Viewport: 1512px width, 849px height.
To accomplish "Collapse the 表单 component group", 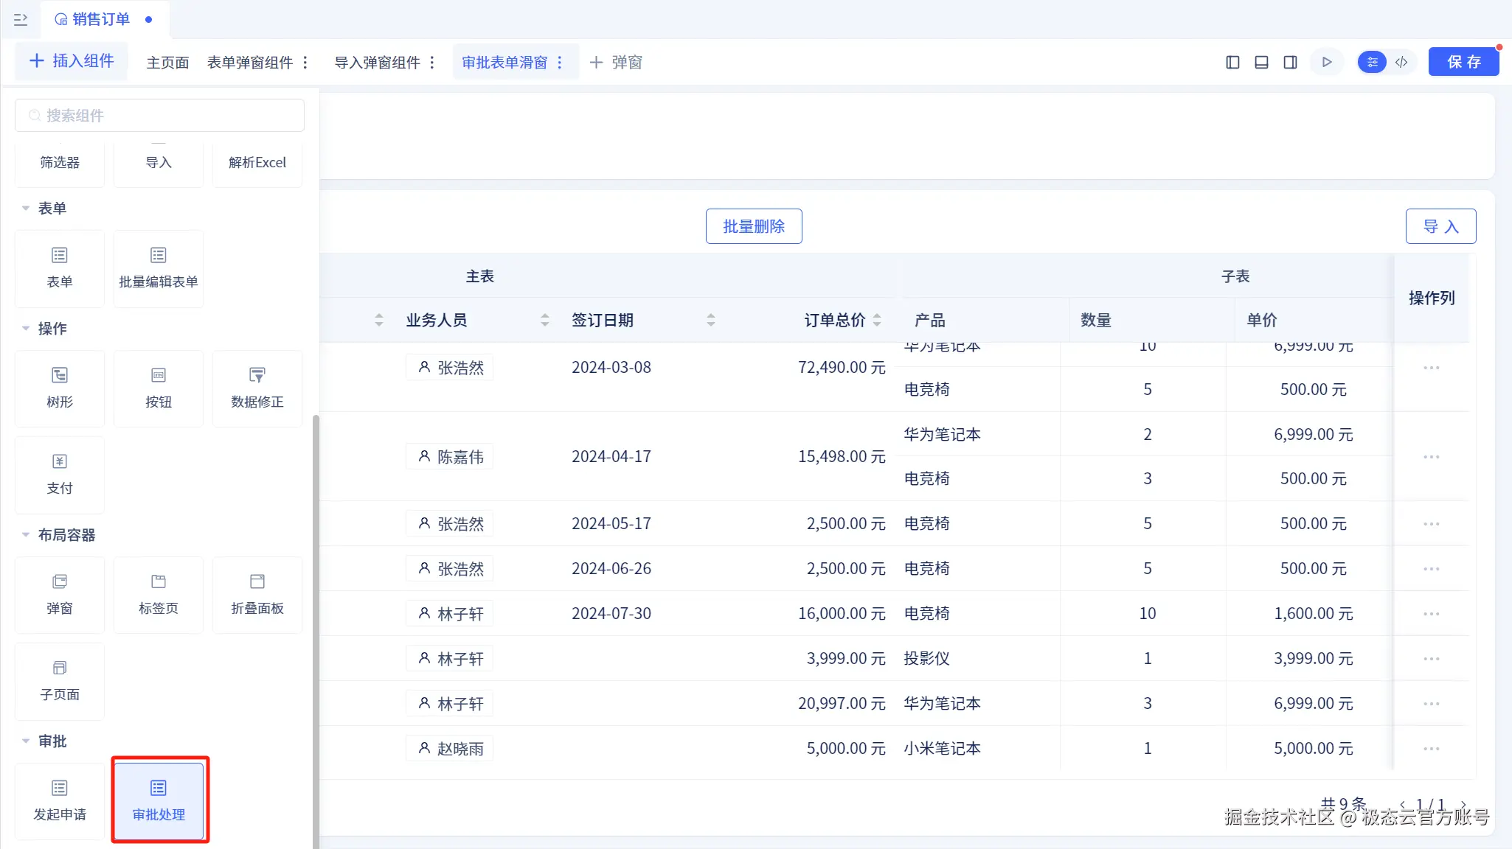I will click(x=26, y=209).
